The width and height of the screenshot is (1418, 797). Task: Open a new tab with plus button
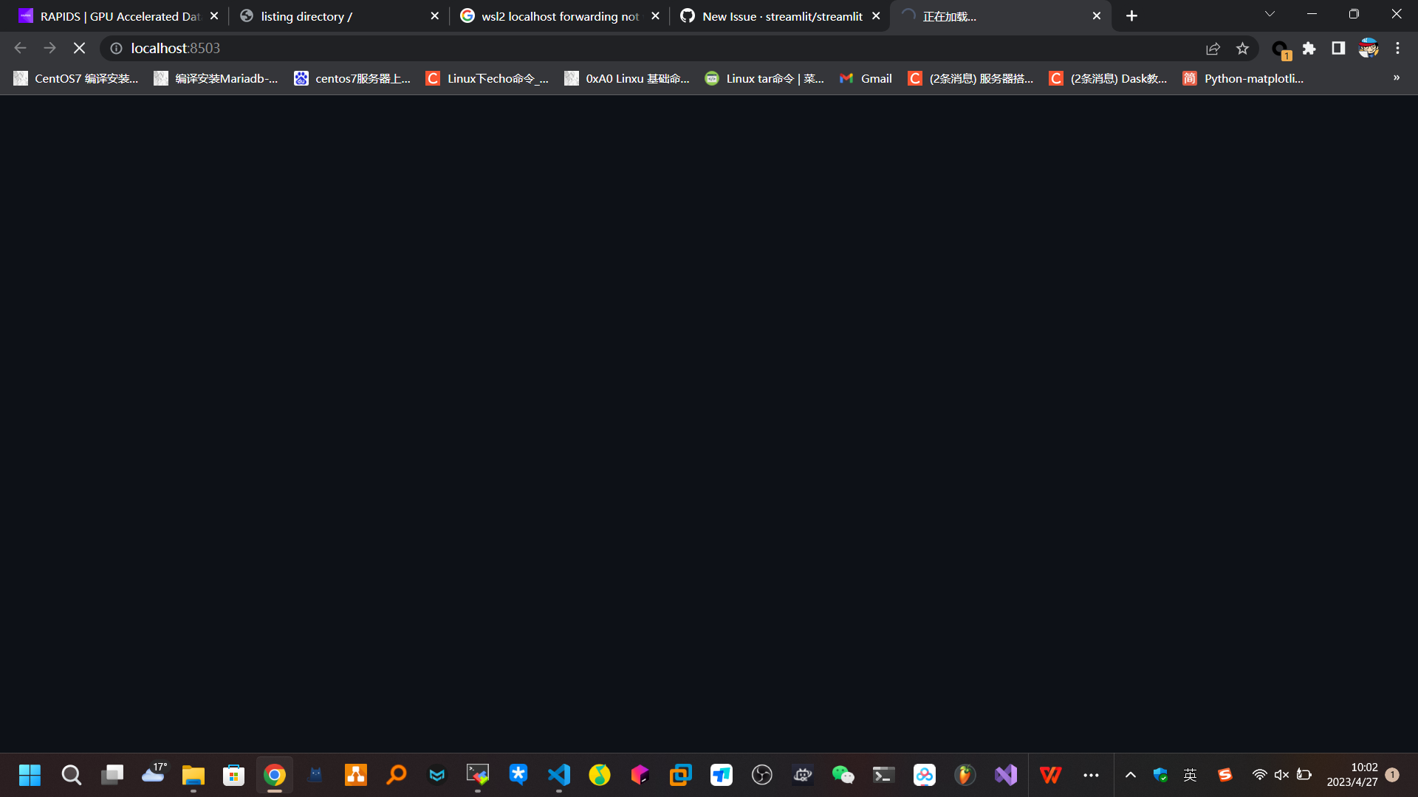click(x=1131, y=15)
